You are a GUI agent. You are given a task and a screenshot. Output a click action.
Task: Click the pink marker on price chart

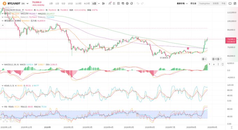[188, 48]
